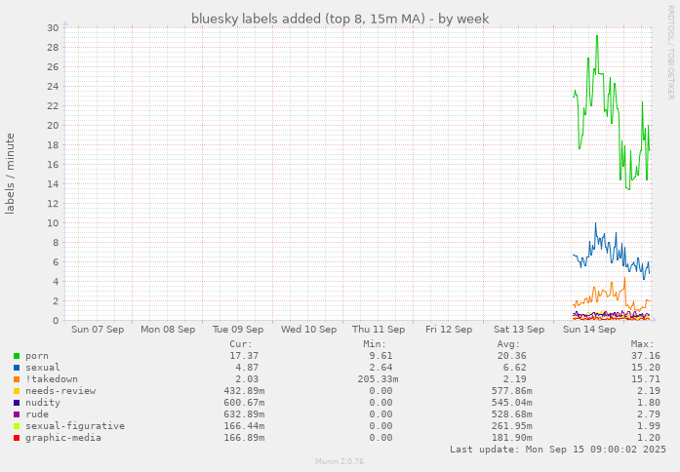Click sexual minimum value 2.64
Screen dimensions: 680x472
(x=380, y=368)
